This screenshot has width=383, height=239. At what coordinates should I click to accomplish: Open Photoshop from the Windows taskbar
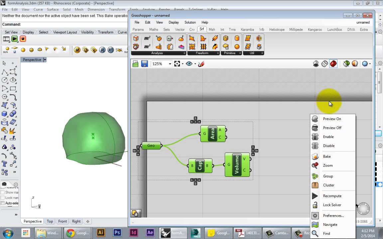(117, 232)
